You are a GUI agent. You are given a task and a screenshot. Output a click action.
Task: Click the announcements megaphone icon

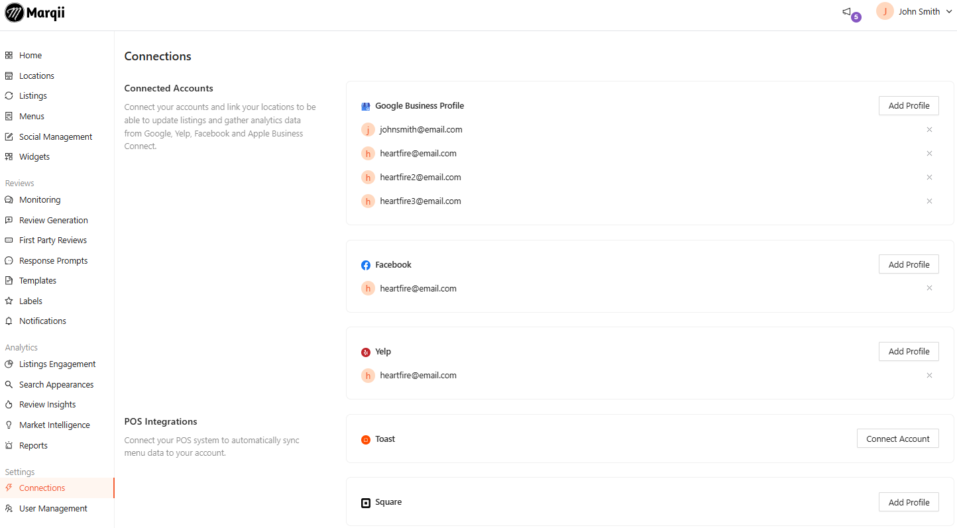[847, 12]
